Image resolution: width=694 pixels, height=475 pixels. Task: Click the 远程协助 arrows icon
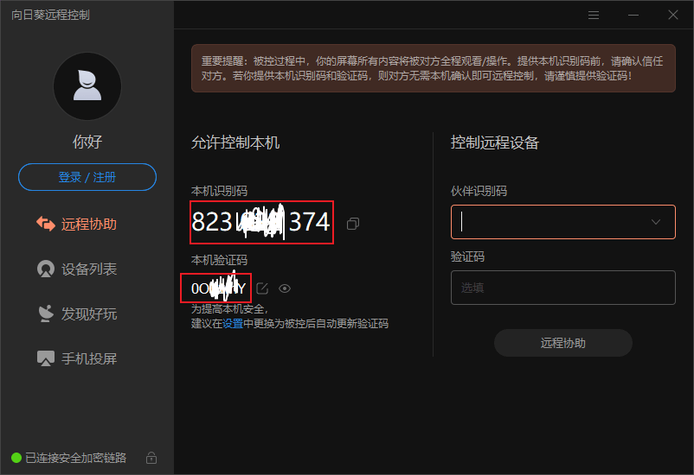pyautogui.click(x=46, y=224)
